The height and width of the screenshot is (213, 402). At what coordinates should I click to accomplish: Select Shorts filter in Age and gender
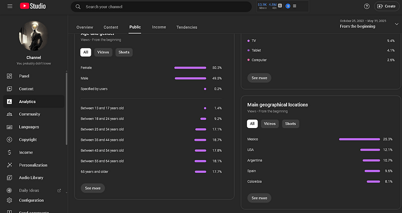click(x=124, y=52)
